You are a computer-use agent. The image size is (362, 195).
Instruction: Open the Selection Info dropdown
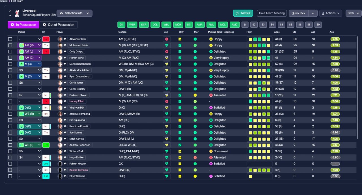click(74, 13)
